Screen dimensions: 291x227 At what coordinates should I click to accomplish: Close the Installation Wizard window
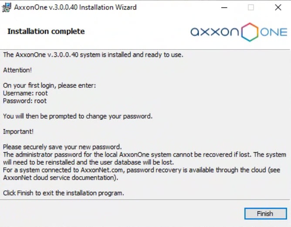pyautogui.click(x=278, y=7)
